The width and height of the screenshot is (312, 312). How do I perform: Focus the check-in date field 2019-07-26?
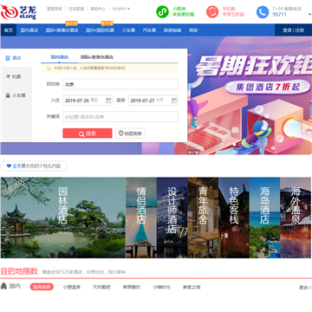pyautogui.click(x=88, y=101)
